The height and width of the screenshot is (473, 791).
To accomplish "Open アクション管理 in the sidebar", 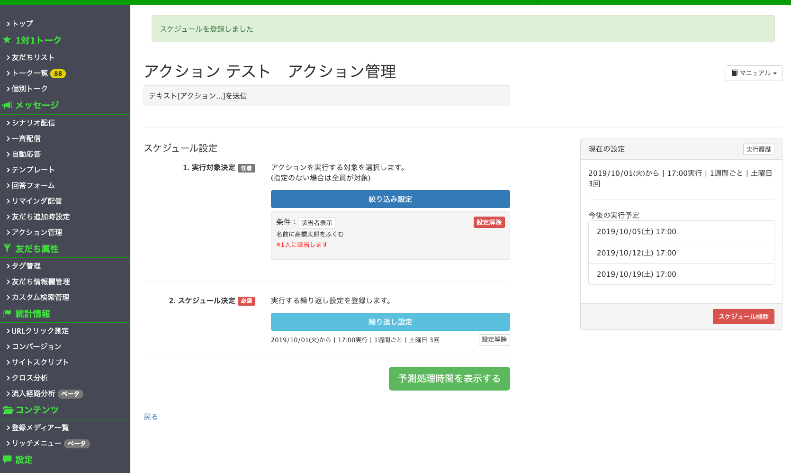I will click(36, 232).
